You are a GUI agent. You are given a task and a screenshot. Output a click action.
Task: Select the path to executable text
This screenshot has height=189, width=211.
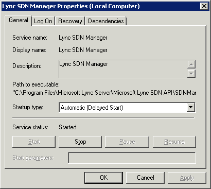[104, 93]
